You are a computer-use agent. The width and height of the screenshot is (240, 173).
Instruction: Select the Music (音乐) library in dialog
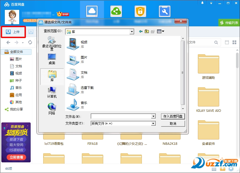pyautogui.click(x=77, y=105)
